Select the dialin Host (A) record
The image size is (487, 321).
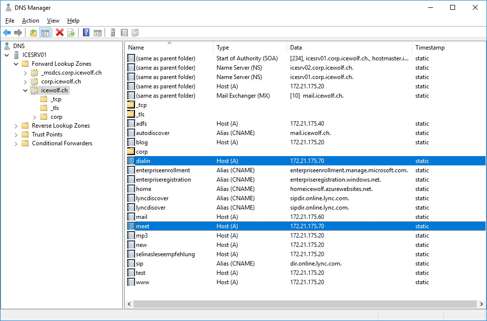306,161
